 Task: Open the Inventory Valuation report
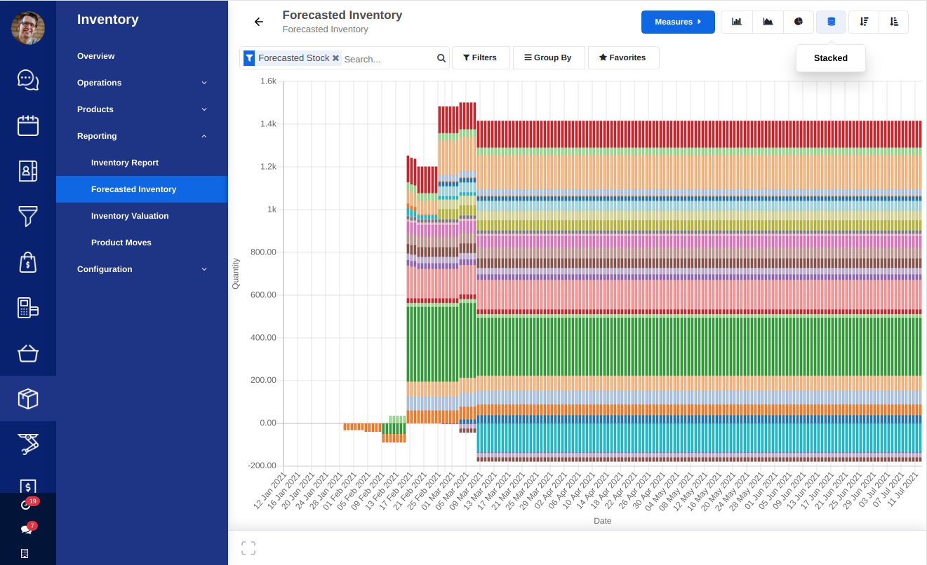coord(130,216)
